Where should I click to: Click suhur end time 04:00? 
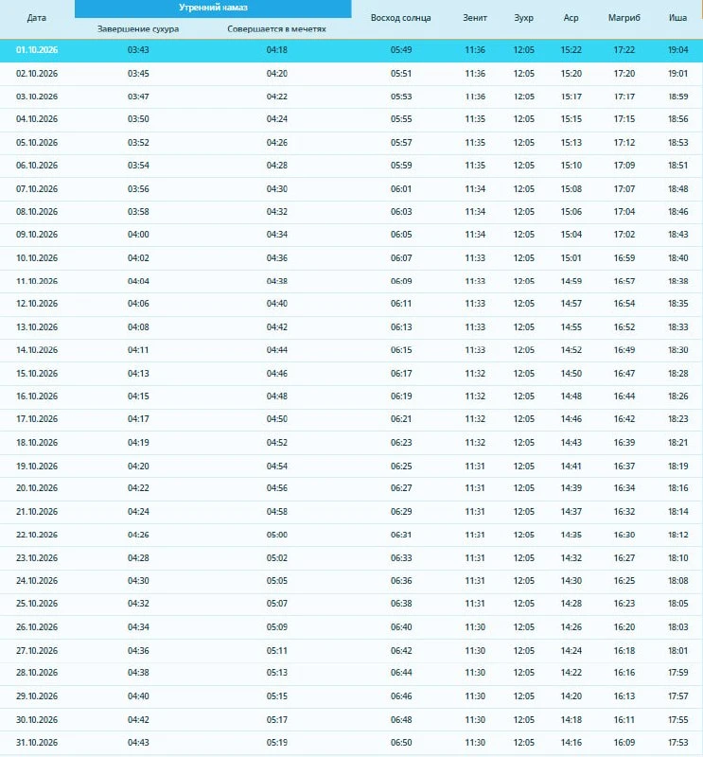tap(138, 234)
